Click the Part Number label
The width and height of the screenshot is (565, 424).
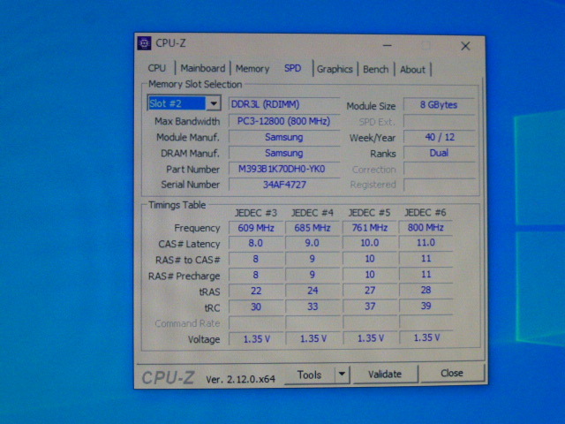tap(192, 170)
